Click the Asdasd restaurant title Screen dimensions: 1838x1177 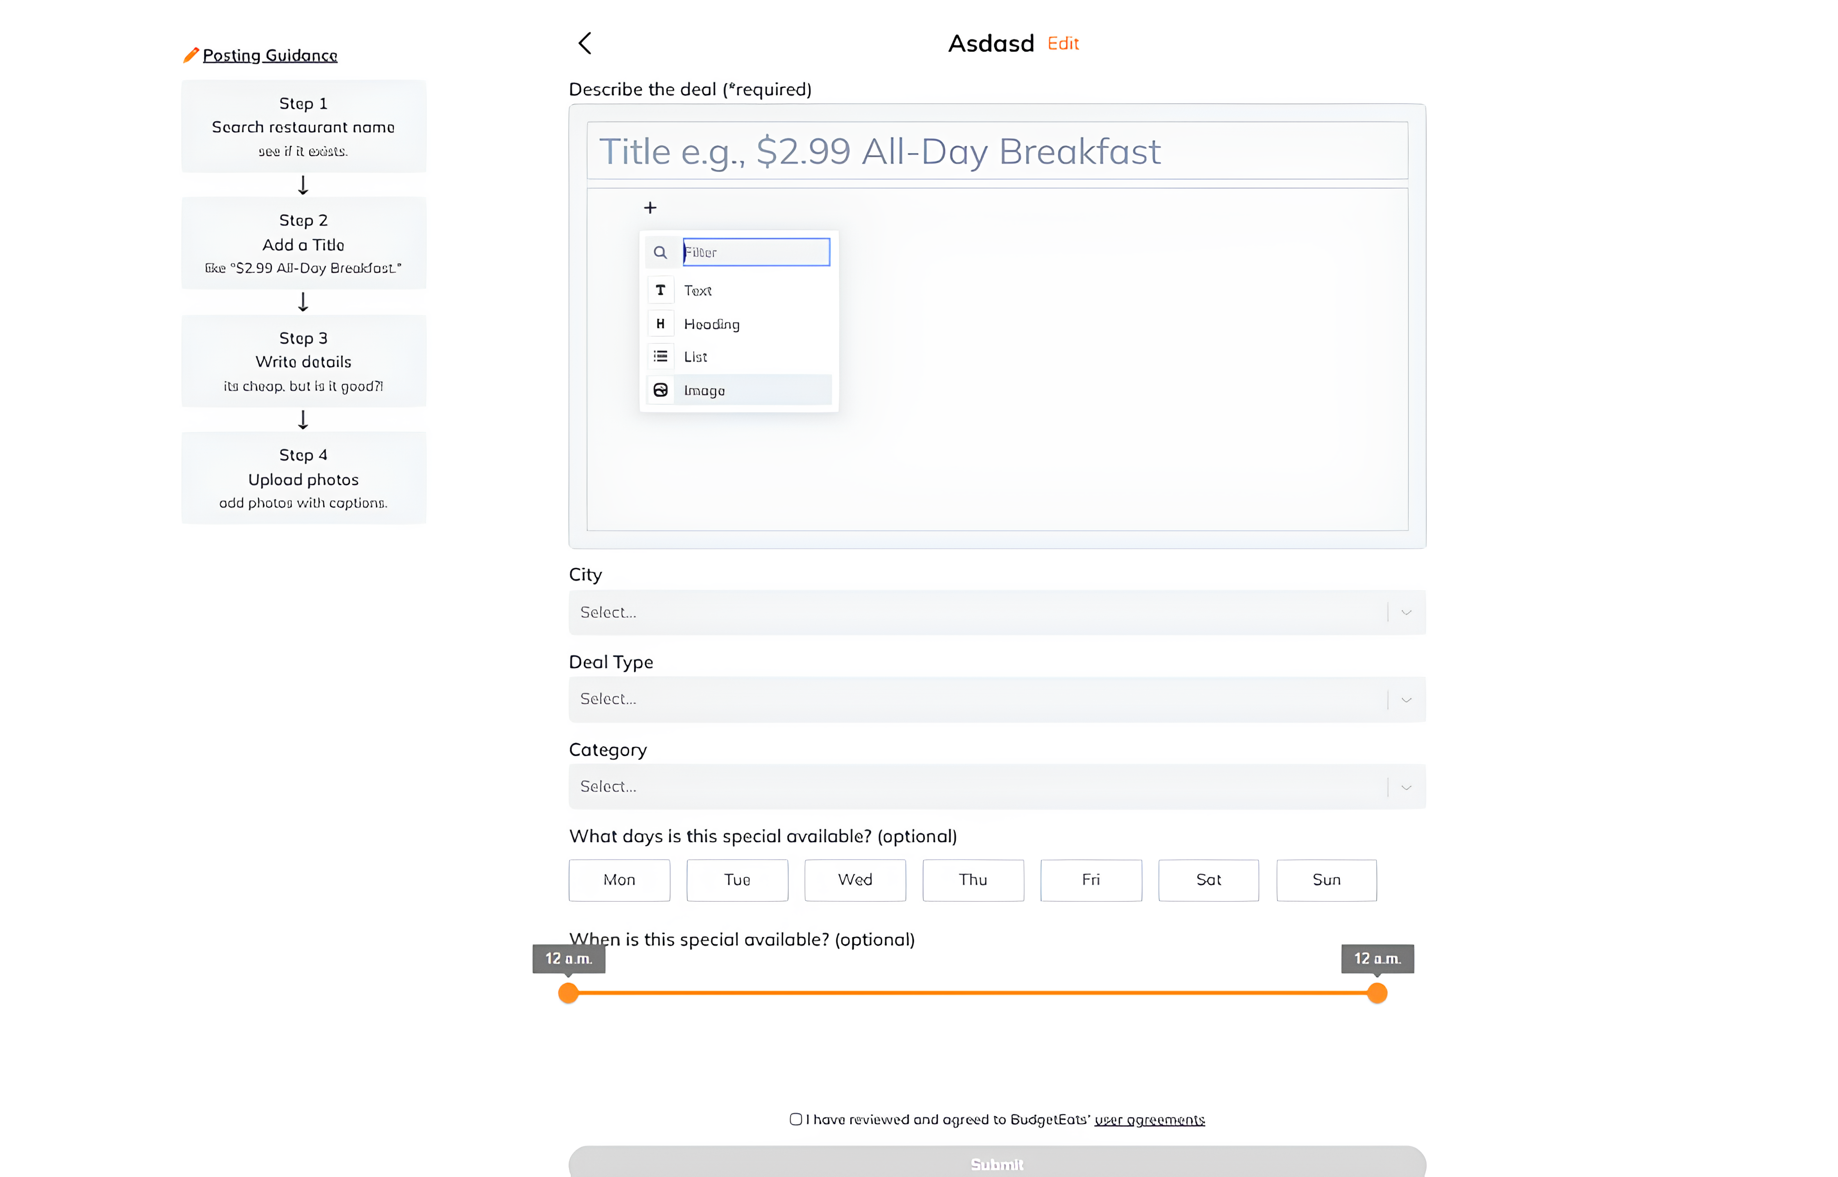991,44
